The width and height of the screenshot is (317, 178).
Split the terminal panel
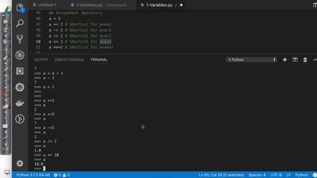[295, 60]
